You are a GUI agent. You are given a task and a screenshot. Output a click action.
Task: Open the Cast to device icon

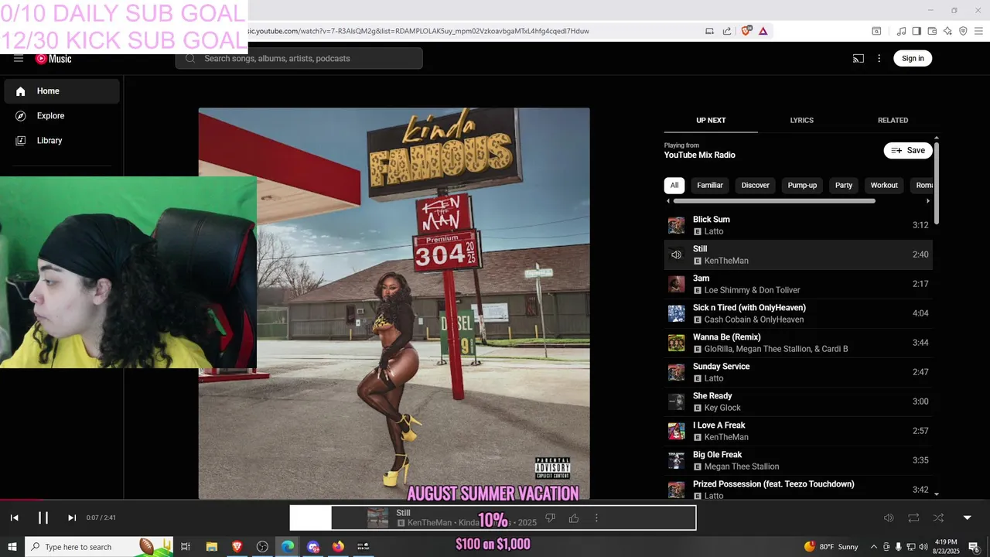point(859,58)
